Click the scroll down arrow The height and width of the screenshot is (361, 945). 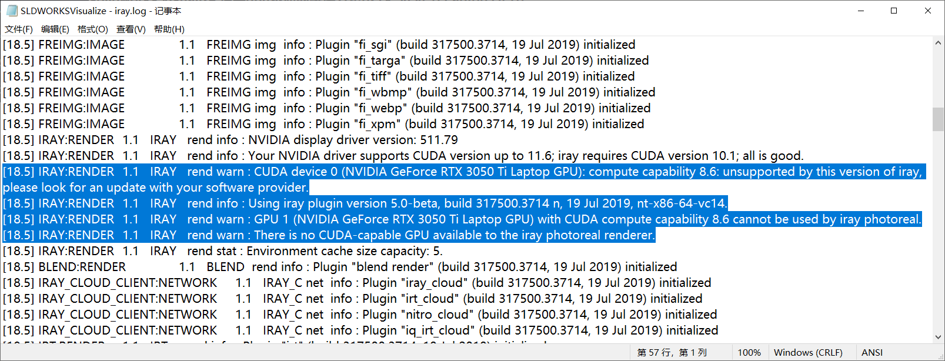tap(938, 337)
